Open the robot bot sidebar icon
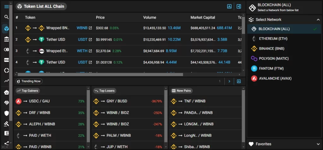 [7, 93]
